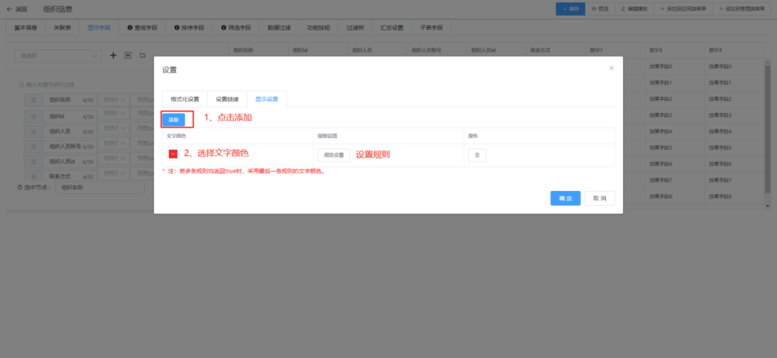Open the 子表字段 tab
The width and height of the screenshot is (777, 358).
tap(431, 28)
